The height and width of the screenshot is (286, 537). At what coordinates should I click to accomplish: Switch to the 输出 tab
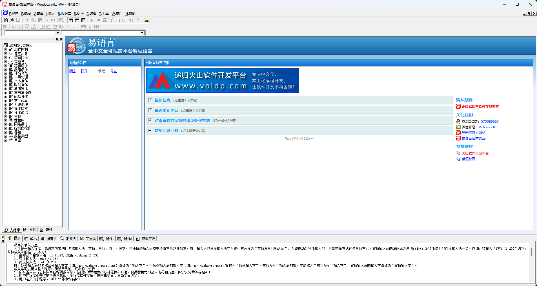click(x=31, y=239)
